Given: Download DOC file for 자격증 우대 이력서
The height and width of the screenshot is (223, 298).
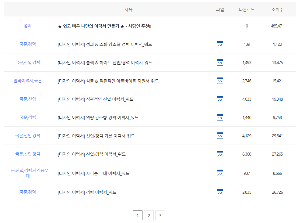Looking at the screenshot, I should pos(220,173).
